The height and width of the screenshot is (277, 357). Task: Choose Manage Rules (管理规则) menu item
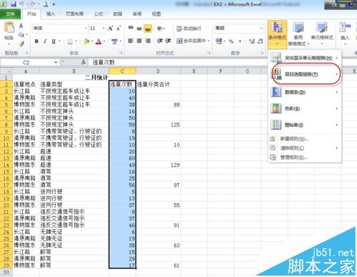point(305,157)
